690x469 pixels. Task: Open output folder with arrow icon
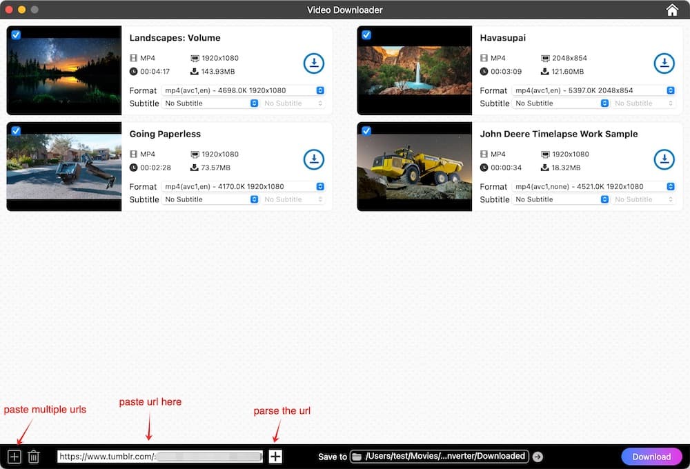(x=538, y=457)
